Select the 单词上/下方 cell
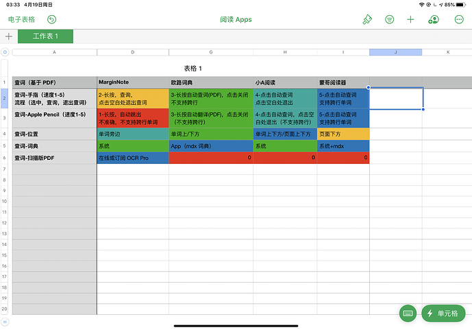The image size is (472, 330). click(x=211, y=134)
